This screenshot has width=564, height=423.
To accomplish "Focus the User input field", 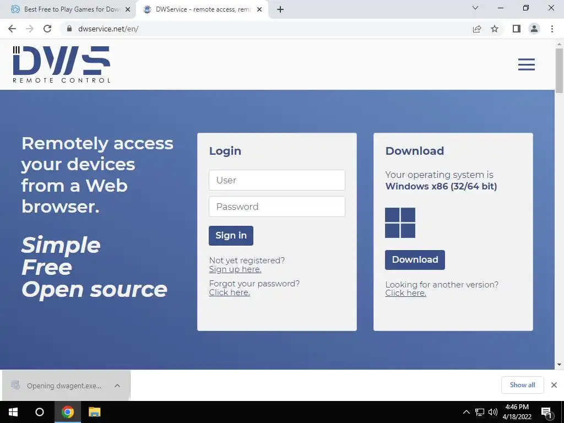I will tap(276, 180).
